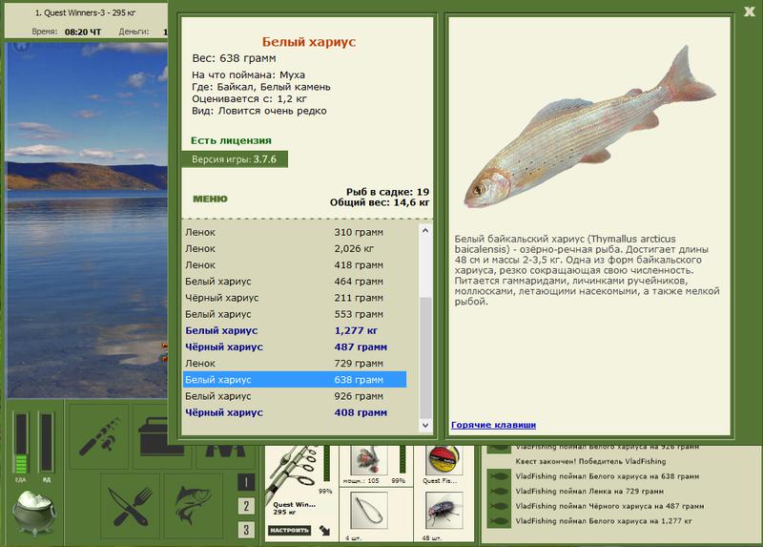
Task: Switch to tackle slot 2
Action: pos(246,506)
